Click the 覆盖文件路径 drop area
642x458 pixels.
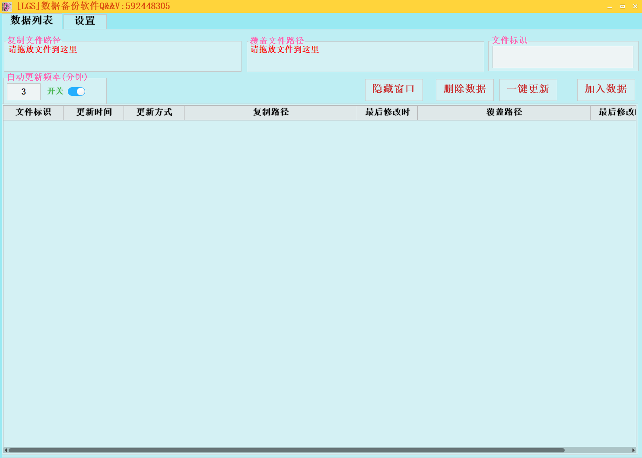tap(365, 57)
